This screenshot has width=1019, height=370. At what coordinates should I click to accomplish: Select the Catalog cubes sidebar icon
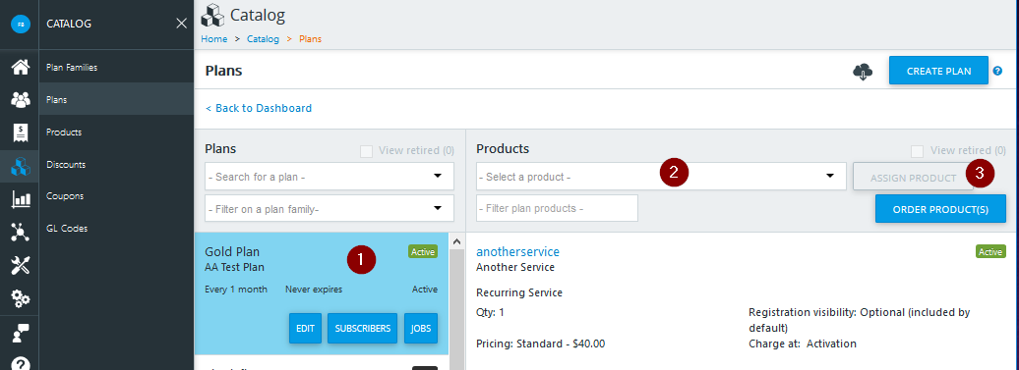21,167
